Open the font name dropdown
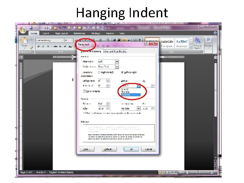The width and height of the screenshot is (244, 183). pyautogui.click(x=63, y=40)
